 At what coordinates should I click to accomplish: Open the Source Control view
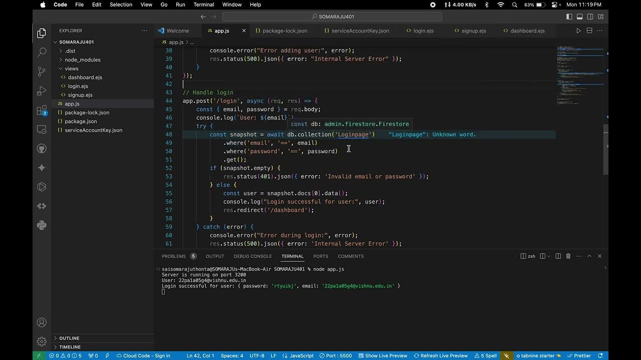(x=42, y=71)
